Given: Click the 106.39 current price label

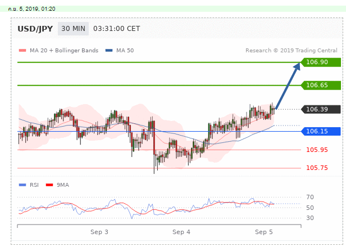Looking at the screenshot, I should 321,109.
